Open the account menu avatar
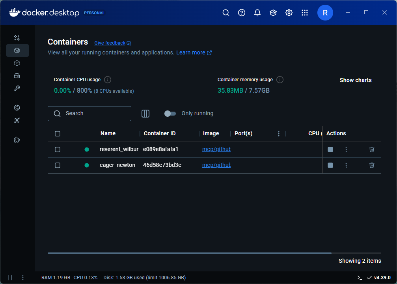 (325, 12)
